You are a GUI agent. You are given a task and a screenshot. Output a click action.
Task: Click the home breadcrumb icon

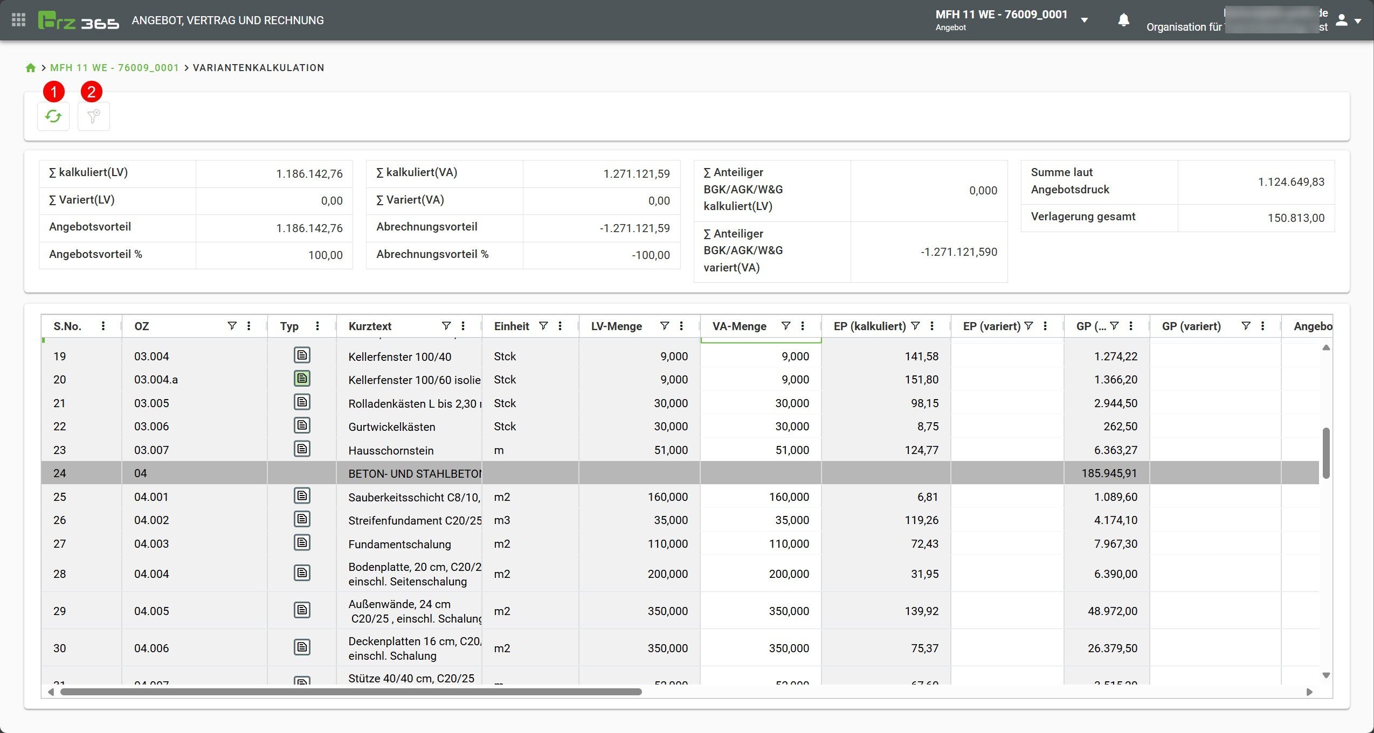point(31,68)
